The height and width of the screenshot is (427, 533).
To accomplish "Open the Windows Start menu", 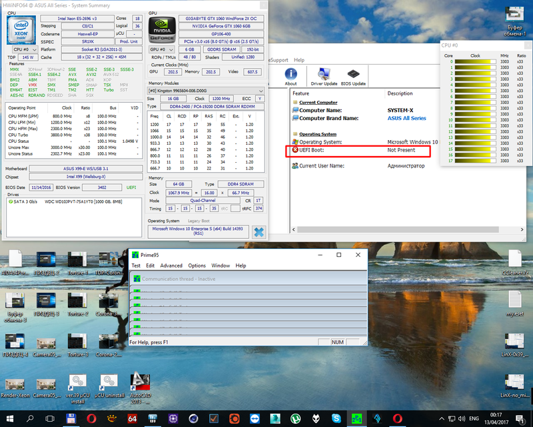I will click(x=9, y=418).
